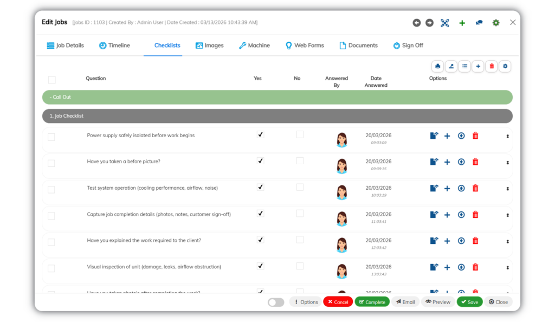The height and width of the screenshot is (322, 555).
Task: Click the avatar for Visual inspection of unit row
Action: point(342,271)
